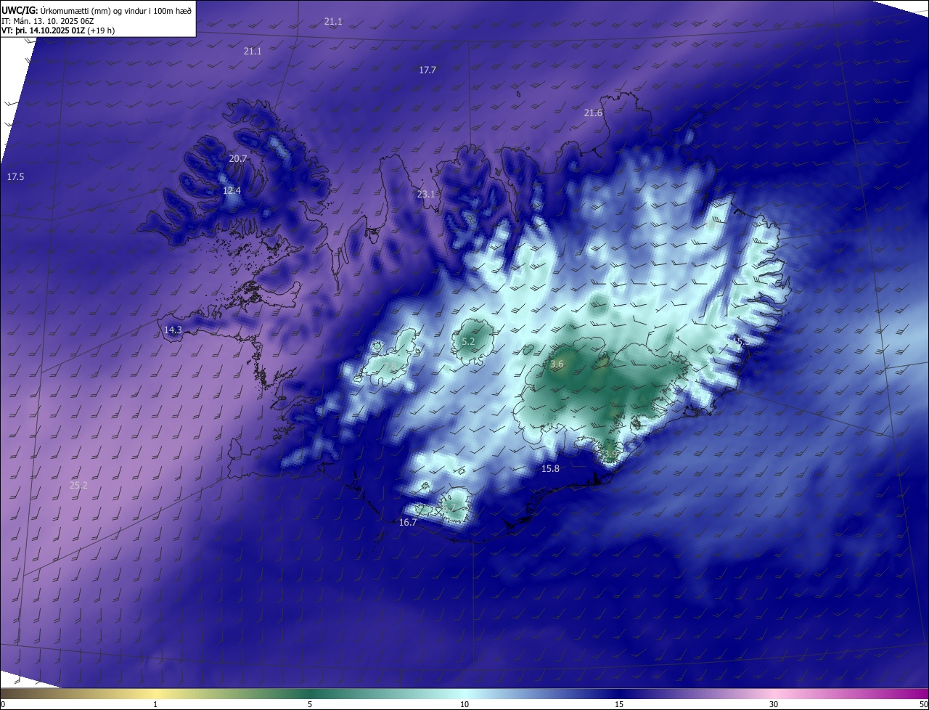Select the '1' tick label on the color scale
This screenshot has height=710, width=929.
point(155,704)
